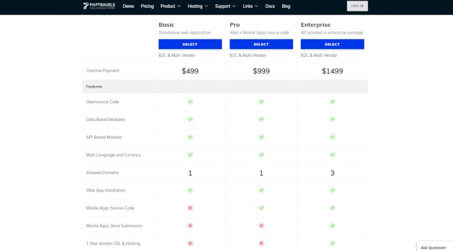Select the Basic plan
Screen dimensions: 453x251
[x=190, y=44]
